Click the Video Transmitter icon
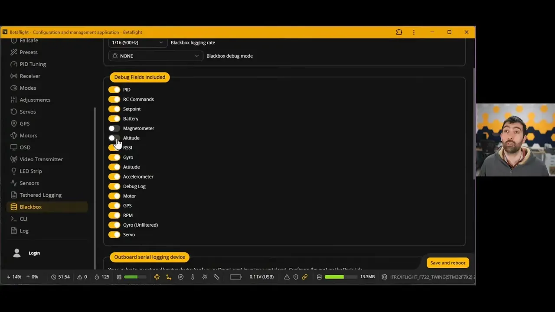Viewport: 555px width, 312px height. pyautogui.click(x=14, y=159)
